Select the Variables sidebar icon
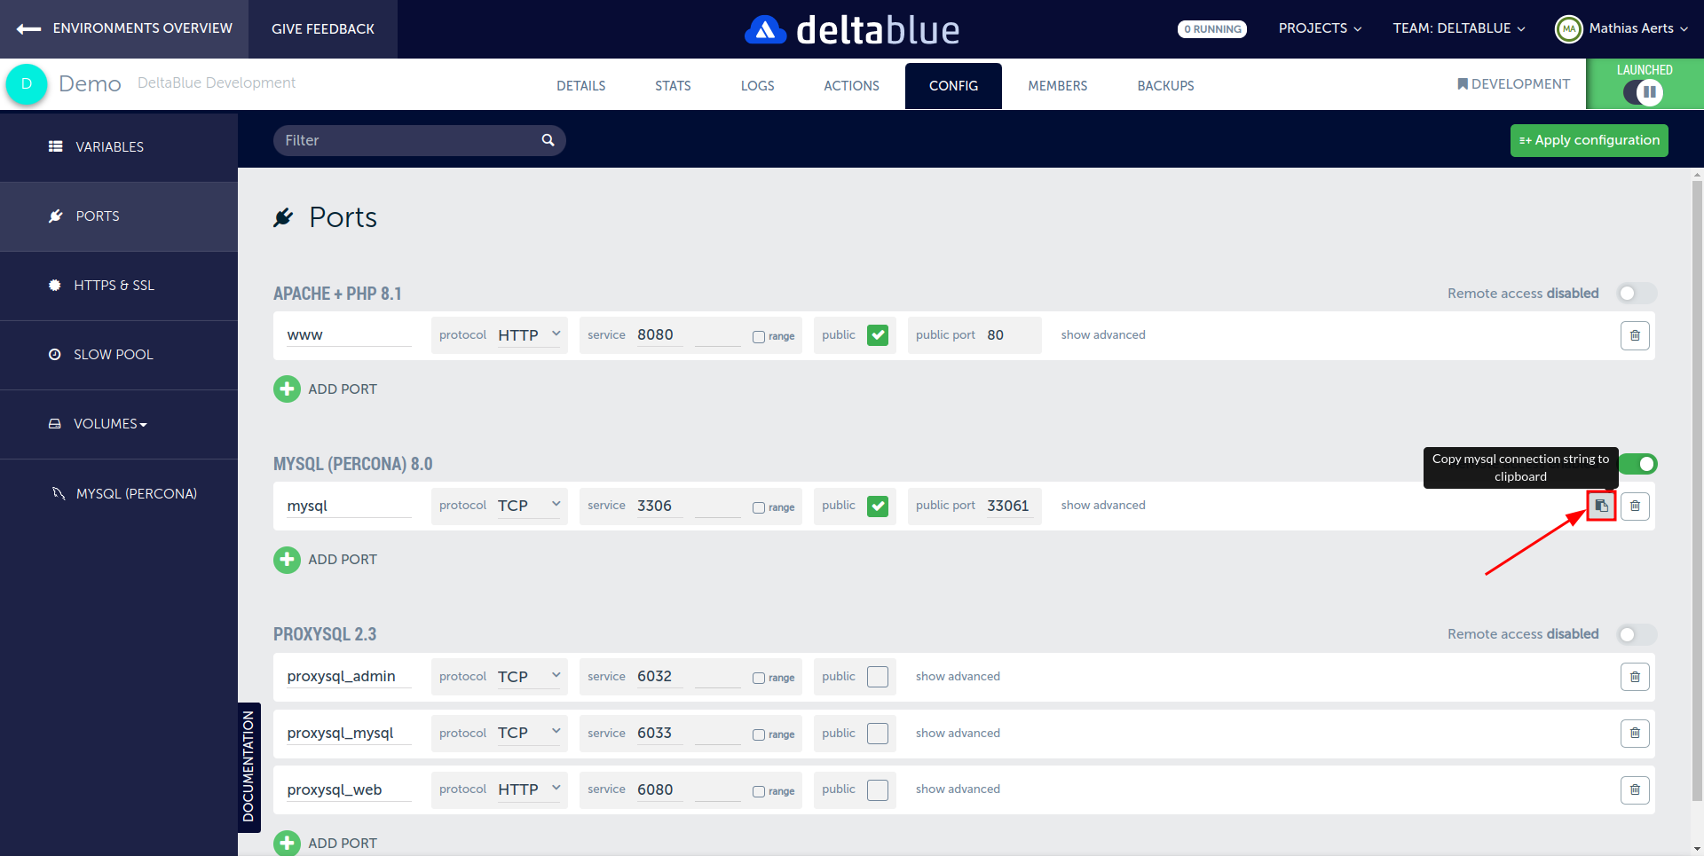Screen dimensions: 1704x856 pyautogui.click(x=55, y=146)
